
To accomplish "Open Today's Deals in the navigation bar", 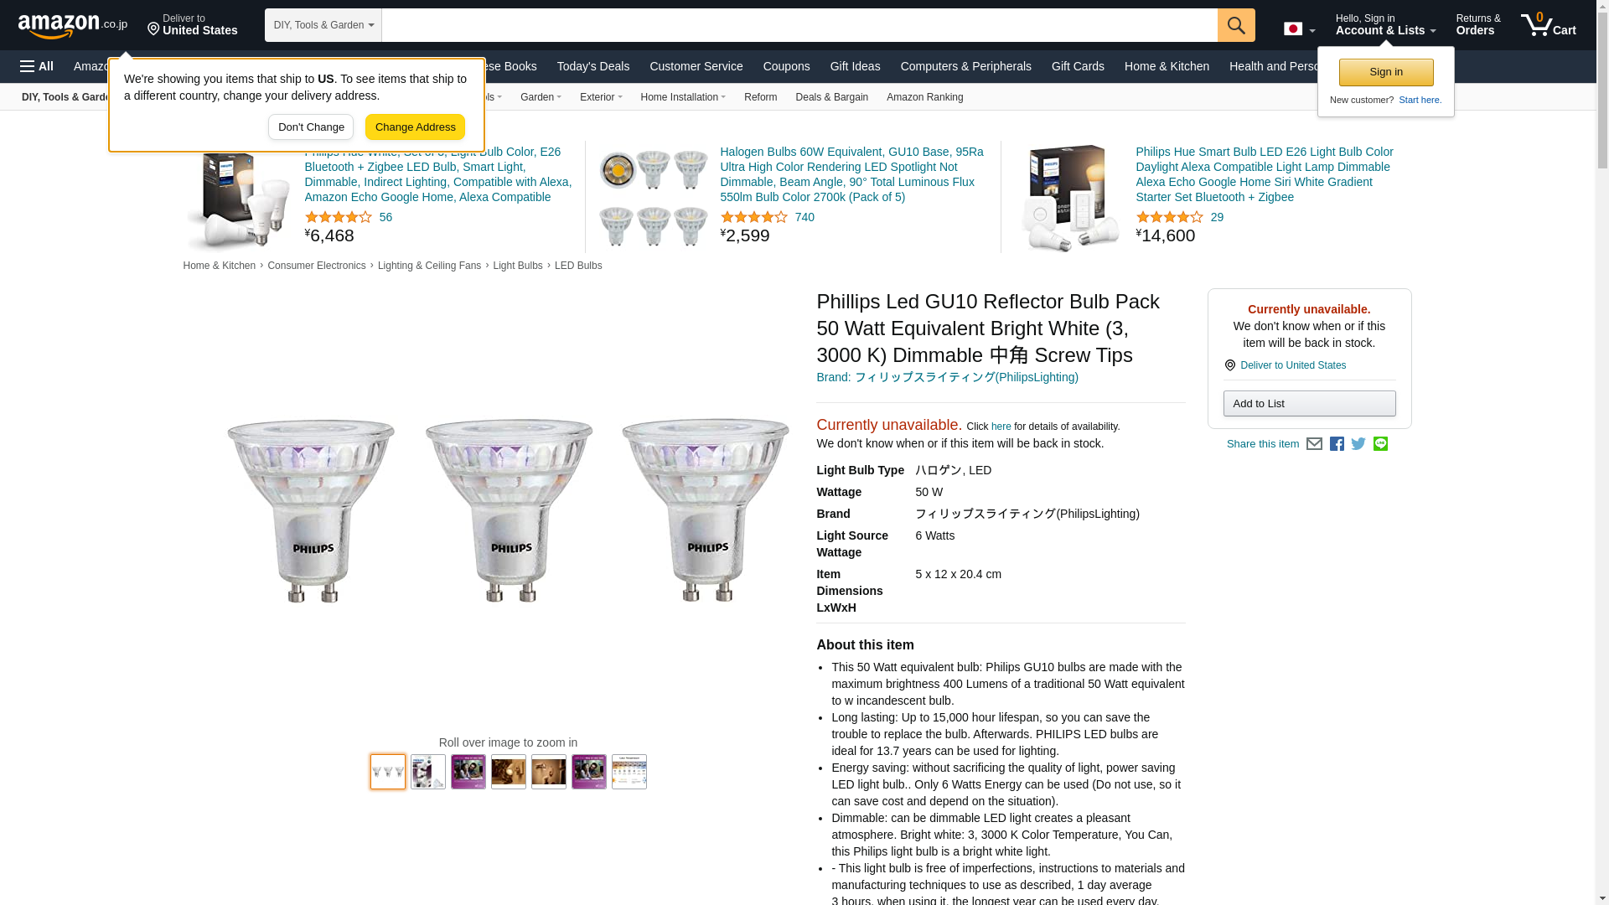I will tap(593, 66).
